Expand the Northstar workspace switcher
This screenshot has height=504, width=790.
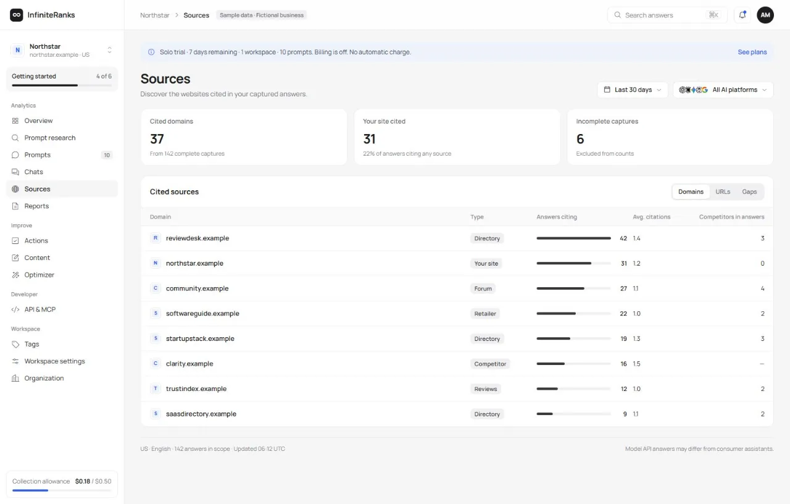coord(62,50)
